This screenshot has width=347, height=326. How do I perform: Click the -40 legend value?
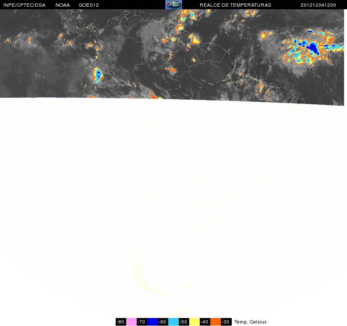(205, 322)
